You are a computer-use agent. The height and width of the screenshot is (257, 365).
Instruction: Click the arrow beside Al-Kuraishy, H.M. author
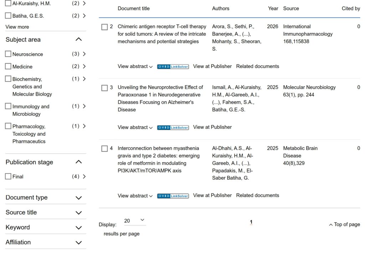pyautogui.click(x=84, y=4)
